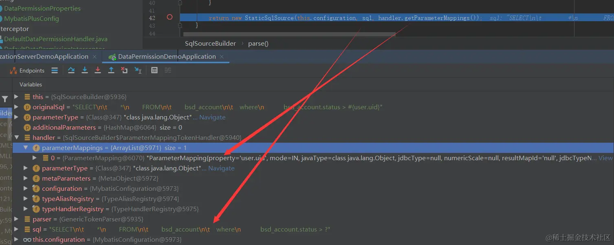Click Navigate link for handler's parameterType
Screen dimensions: 614x245
tap(221, 168)
